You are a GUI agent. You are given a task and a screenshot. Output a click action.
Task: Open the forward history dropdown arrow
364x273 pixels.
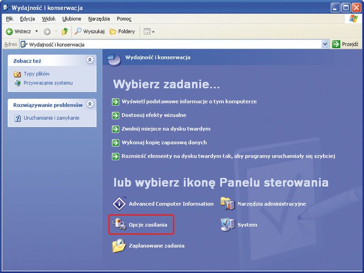pyautogui.click(x=56, y=31)
